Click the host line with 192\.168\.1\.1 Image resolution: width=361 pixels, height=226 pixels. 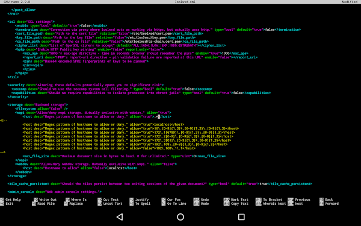tap(109, 148)
